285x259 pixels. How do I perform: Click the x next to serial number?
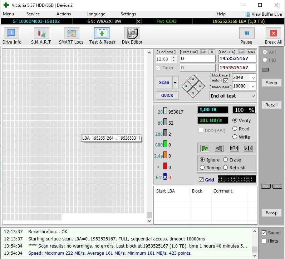138,21
